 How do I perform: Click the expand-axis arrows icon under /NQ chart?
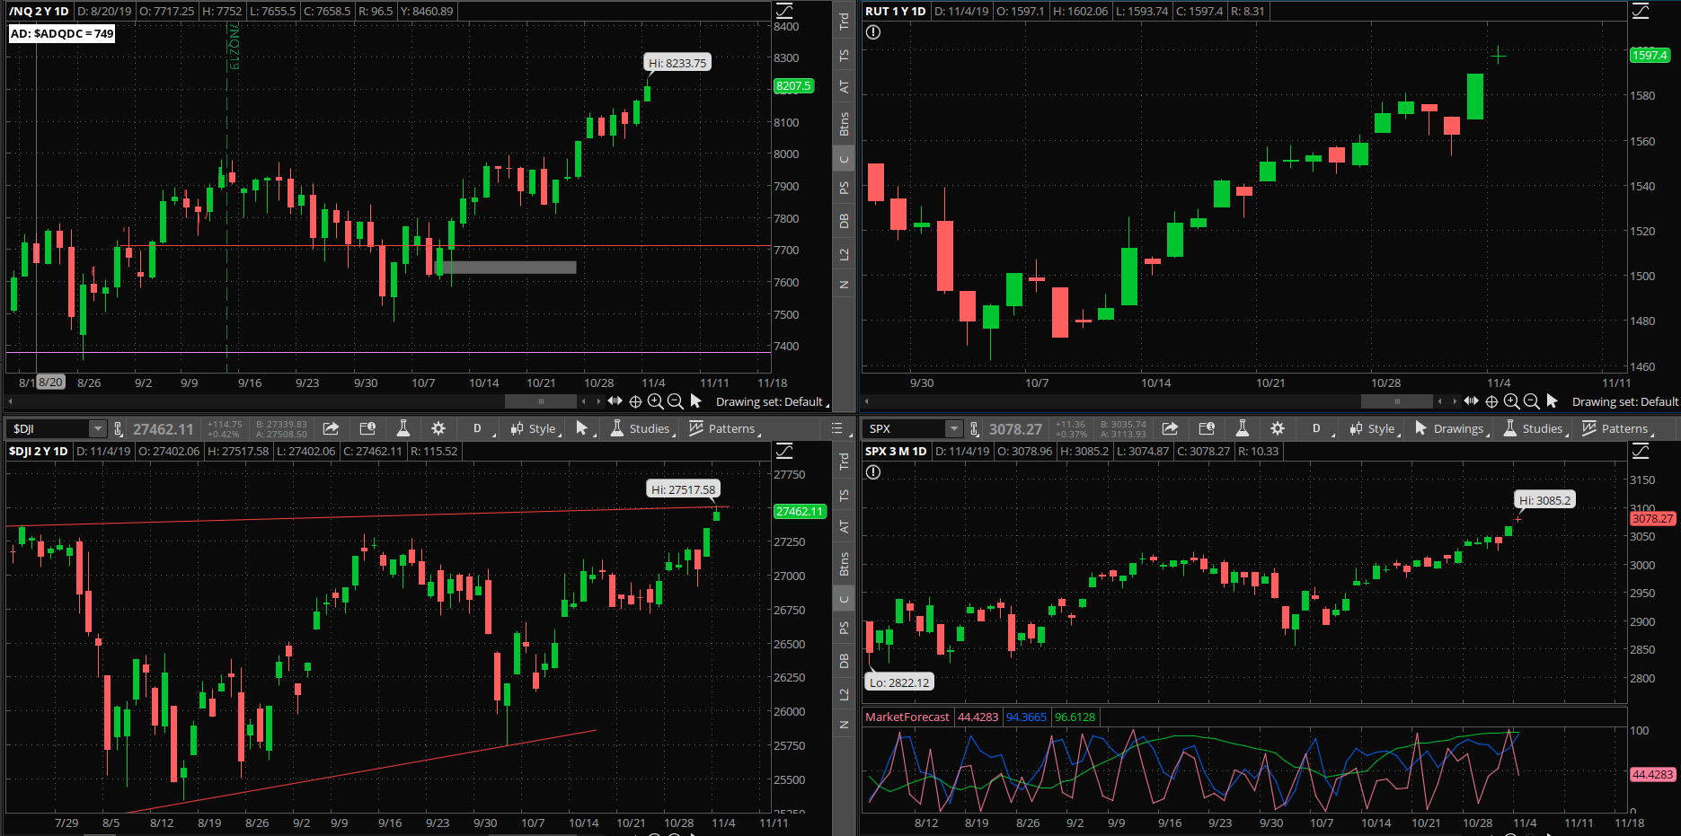(615, 400)
